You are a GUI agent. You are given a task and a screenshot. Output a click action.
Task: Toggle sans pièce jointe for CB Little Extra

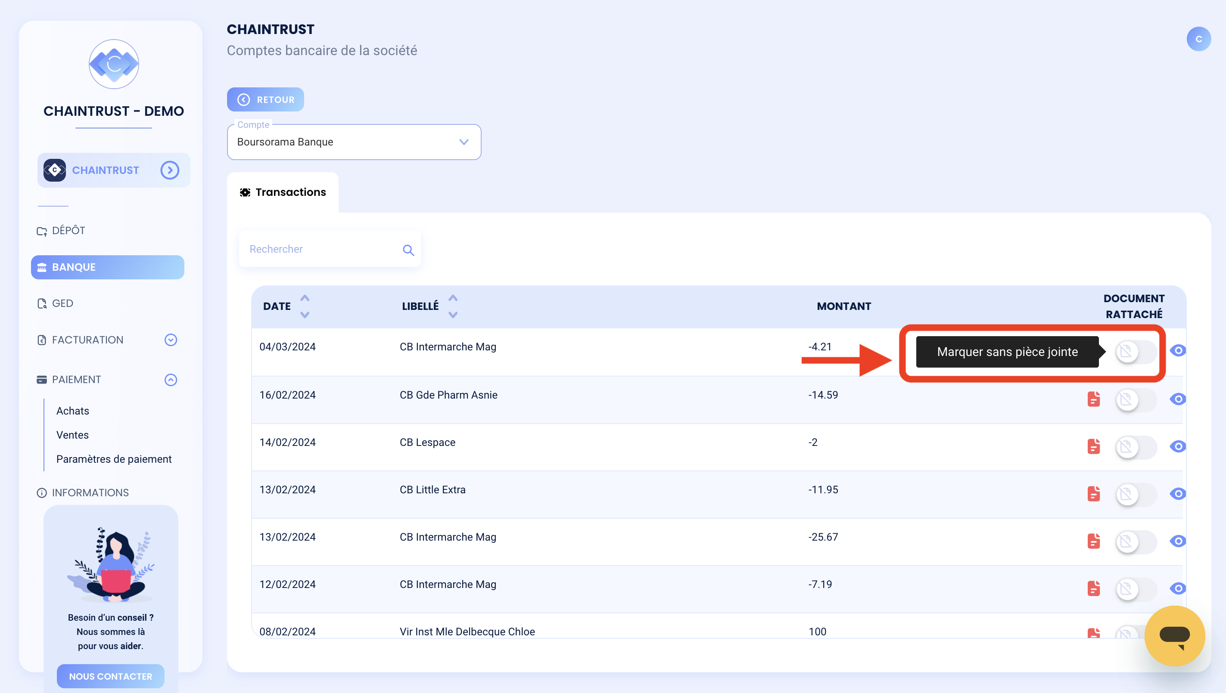point(1136,494)
